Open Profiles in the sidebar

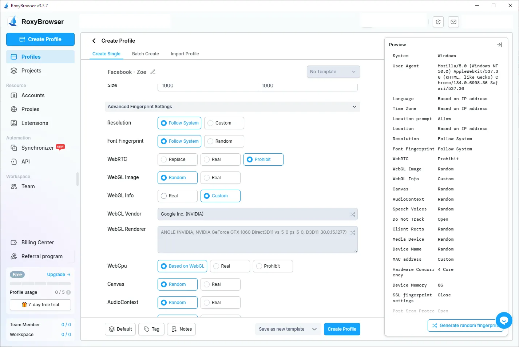(x=40, y=57)
